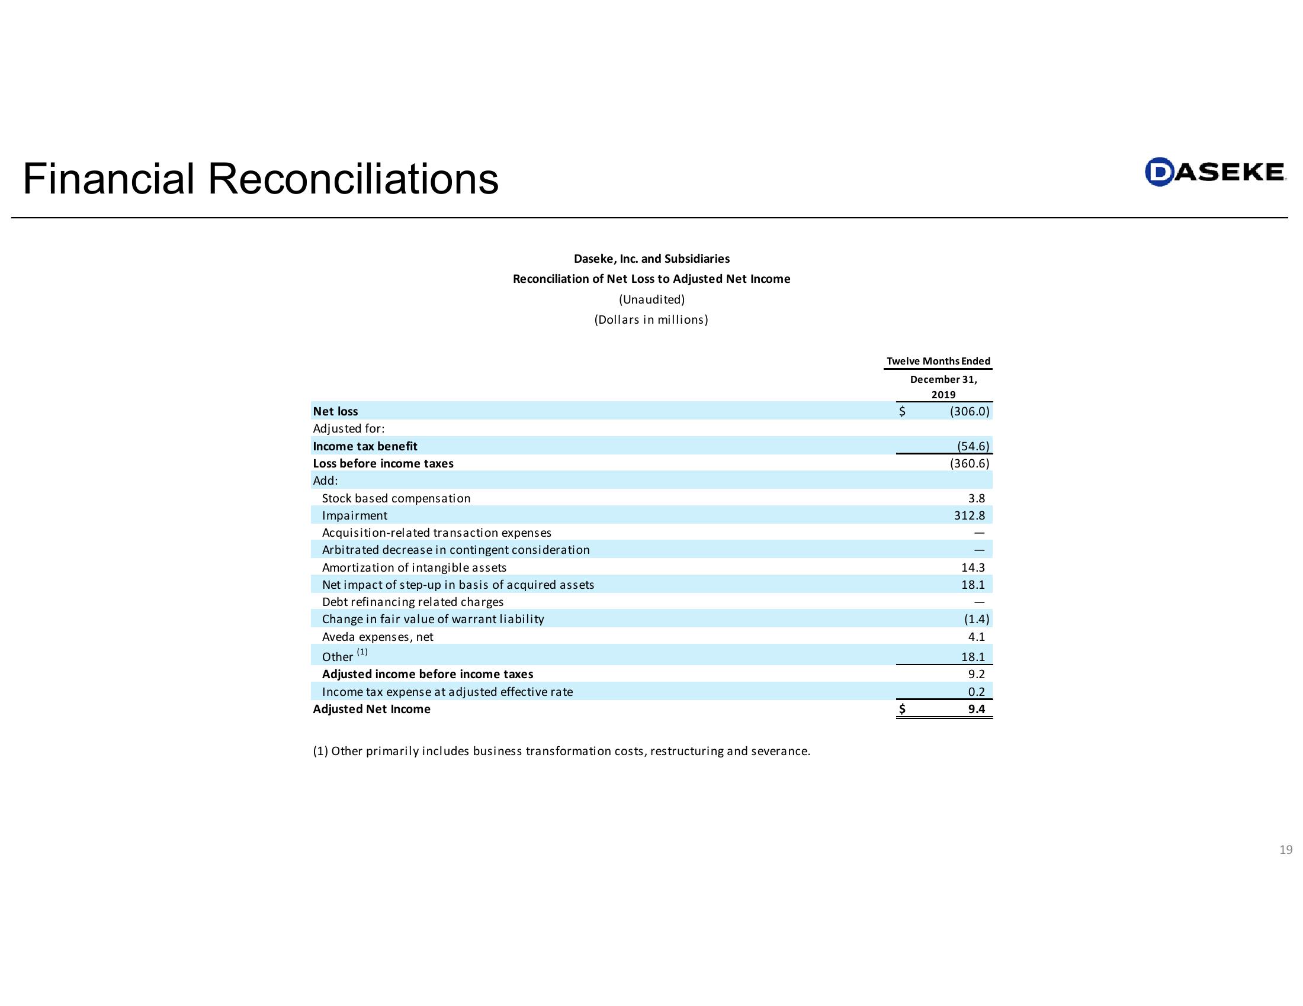Click the (360.6) value
This screenshot has width=1303, height=1006.
[970, 463]
